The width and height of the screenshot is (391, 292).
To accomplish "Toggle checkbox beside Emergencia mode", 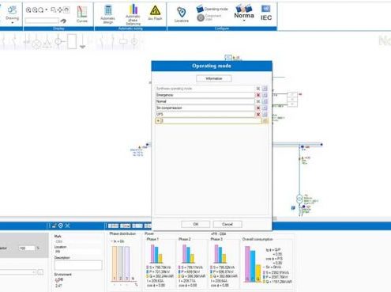I will (265, 95).
